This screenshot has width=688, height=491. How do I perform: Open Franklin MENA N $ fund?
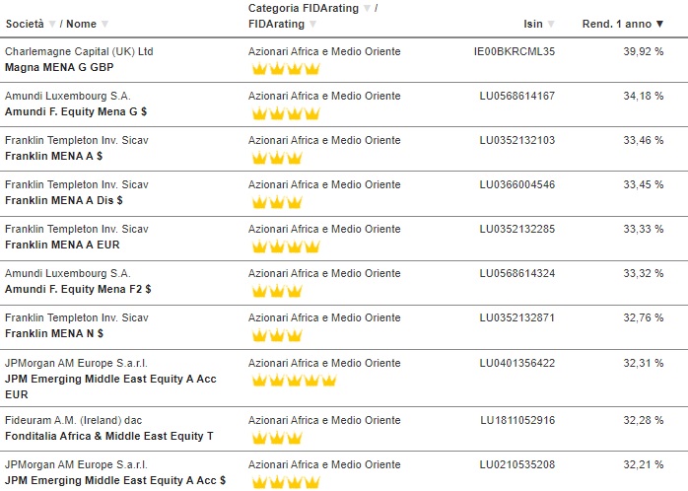click(x=54, y=333)
